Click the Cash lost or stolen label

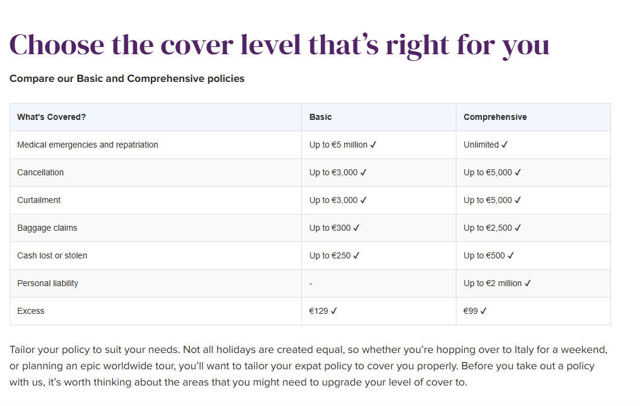click(52, 255)
